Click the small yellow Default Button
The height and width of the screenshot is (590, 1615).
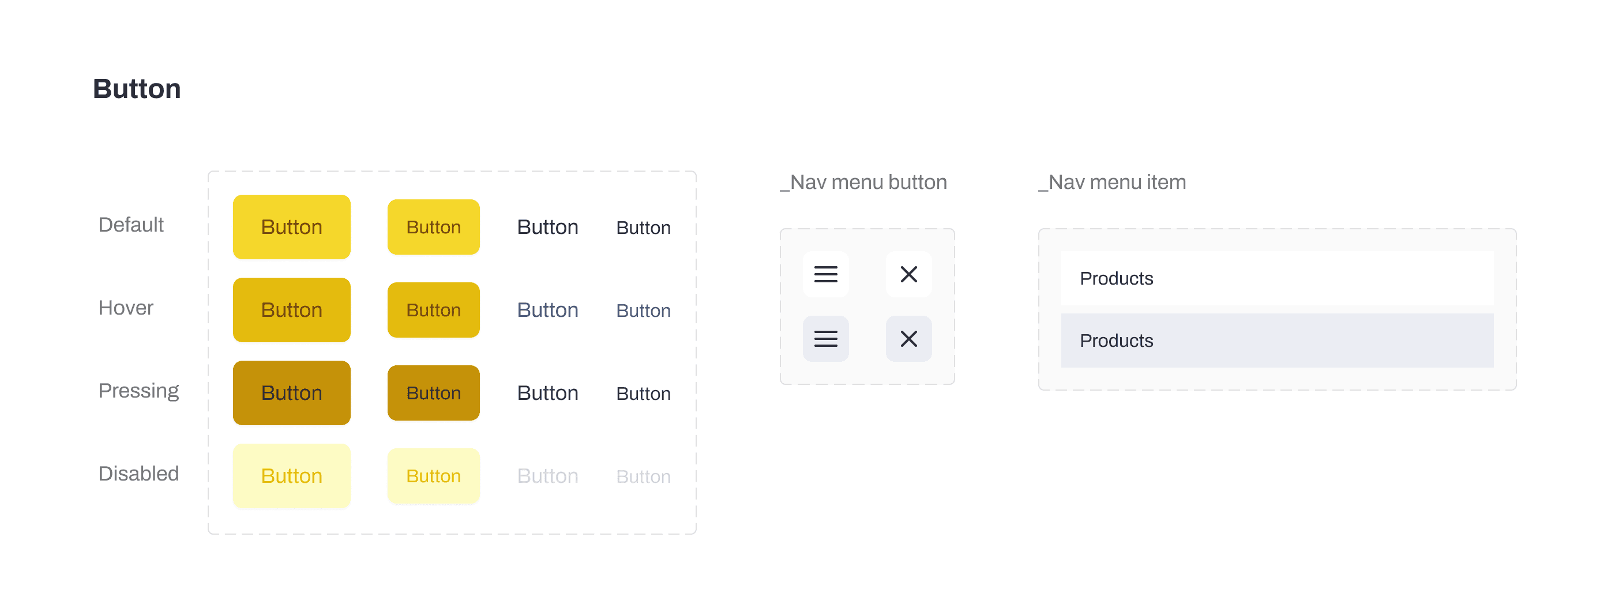coord(433,227)
